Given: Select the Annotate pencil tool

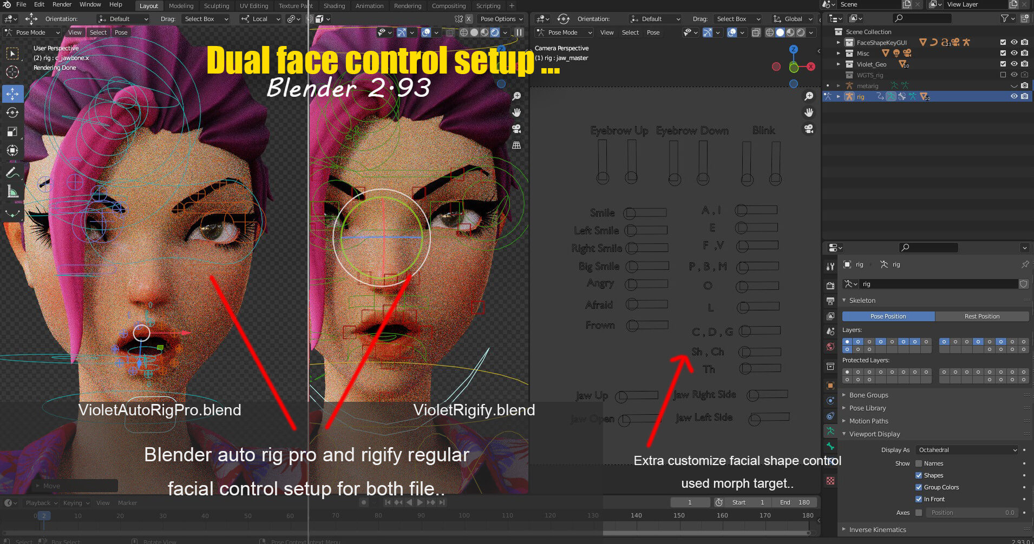Looking at the screenshot, I should (12, 173).
